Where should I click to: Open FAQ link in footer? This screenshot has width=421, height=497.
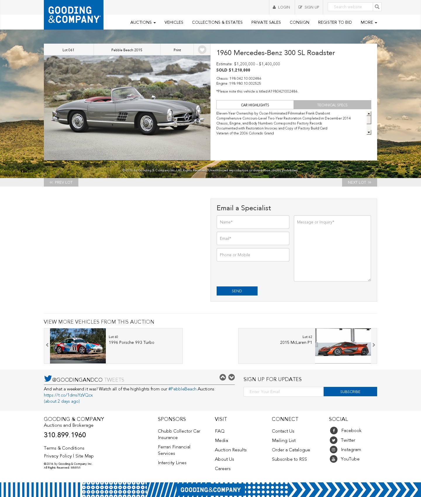220,431
